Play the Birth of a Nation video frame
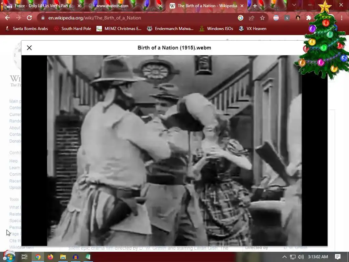Viewport: 349px width, 262px height. 174,150
